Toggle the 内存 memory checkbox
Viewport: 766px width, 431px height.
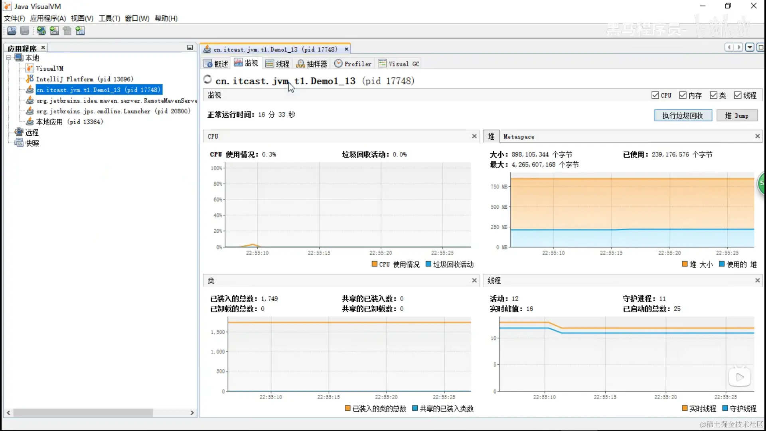point(683,95)
